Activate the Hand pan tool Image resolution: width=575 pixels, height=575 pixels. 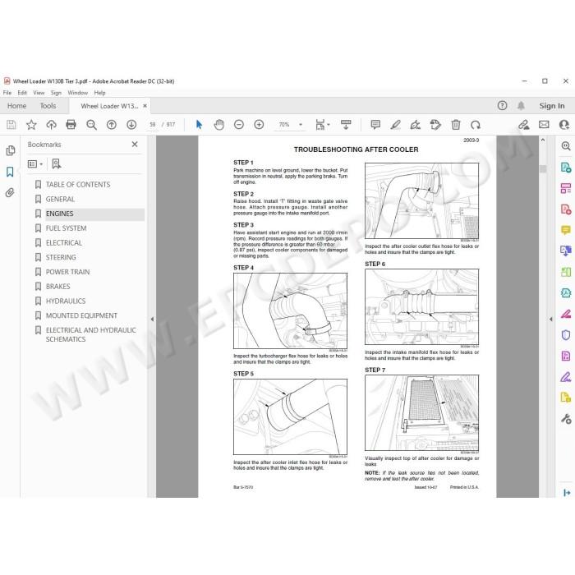tap(219, 125)
